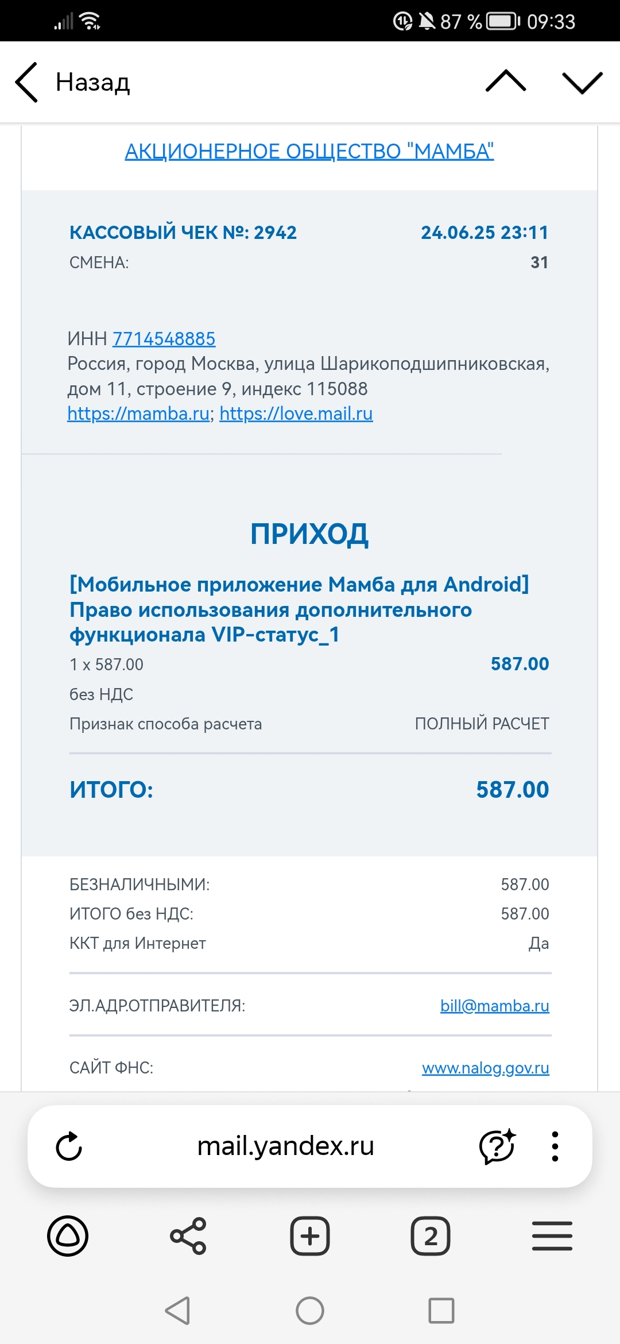Viewport: 620px width, 1344px height.
Task: Open a new tab with plus icon
Action: click(x=310, y=1236)
